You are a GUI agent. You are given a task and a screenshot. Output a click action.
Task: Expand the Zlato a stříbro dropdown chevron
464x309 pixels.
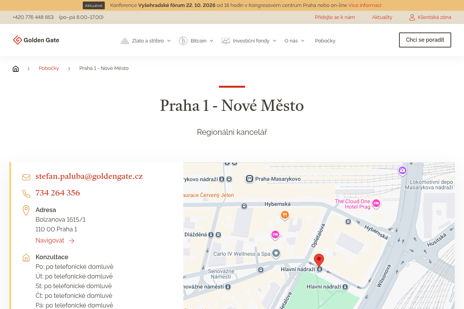pyautogui.click(x=169, y=41)
